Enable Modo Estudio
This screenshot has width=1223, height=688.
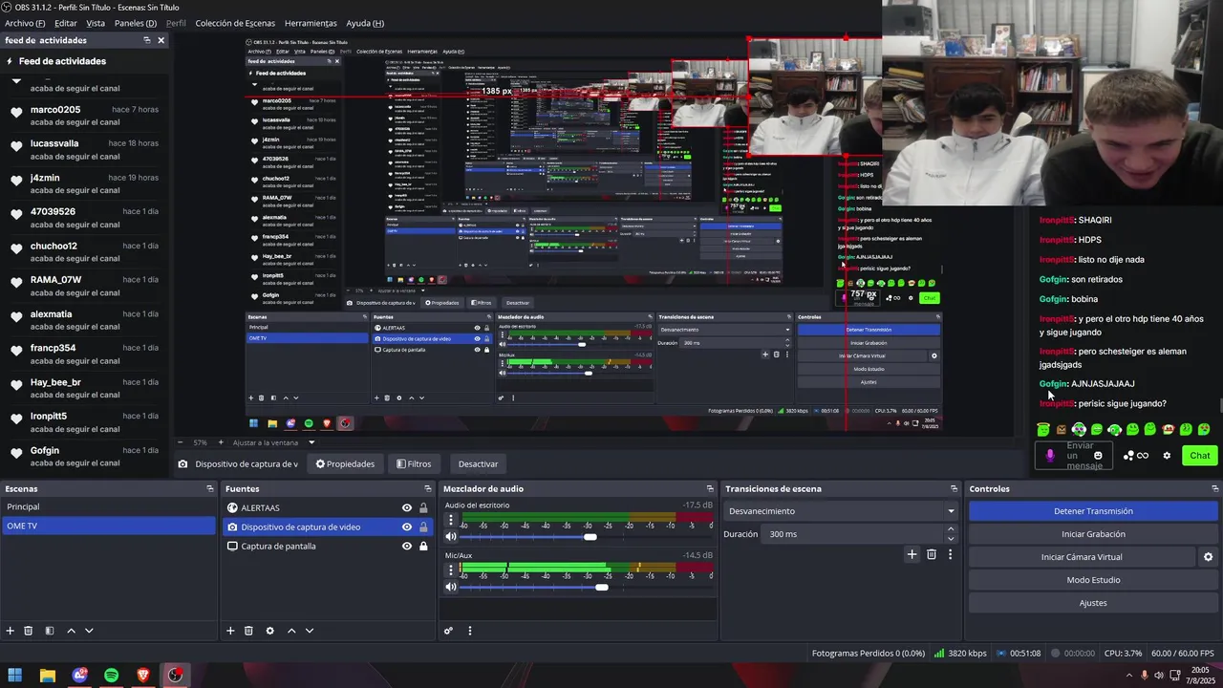1093,580
